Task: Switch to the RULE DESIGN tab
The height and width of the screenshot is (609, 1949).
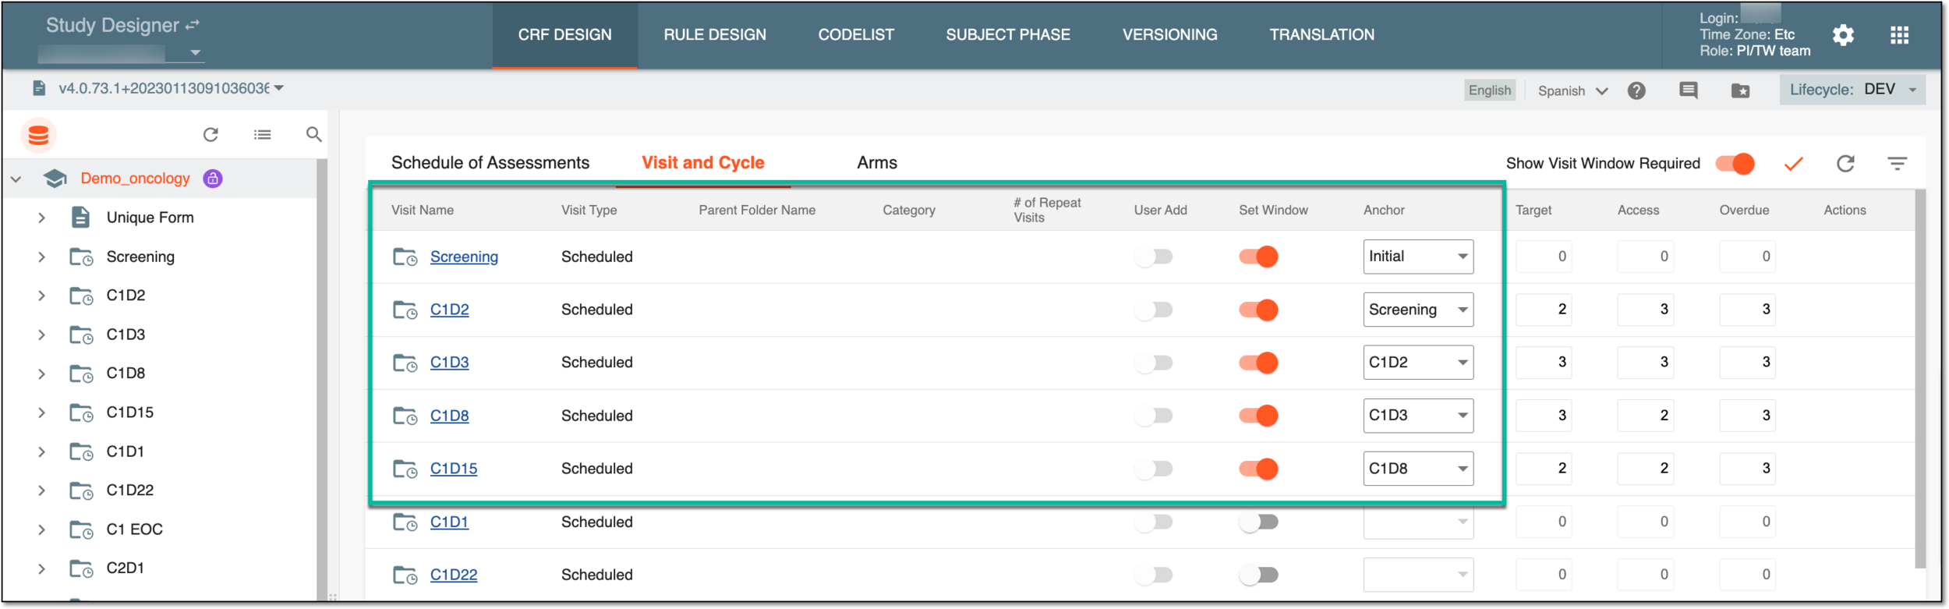Action: tap(715, 35)
